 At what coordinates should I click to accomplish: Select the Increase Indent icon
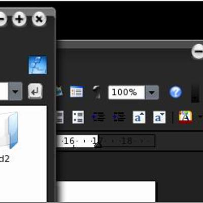tap(119, 117)
